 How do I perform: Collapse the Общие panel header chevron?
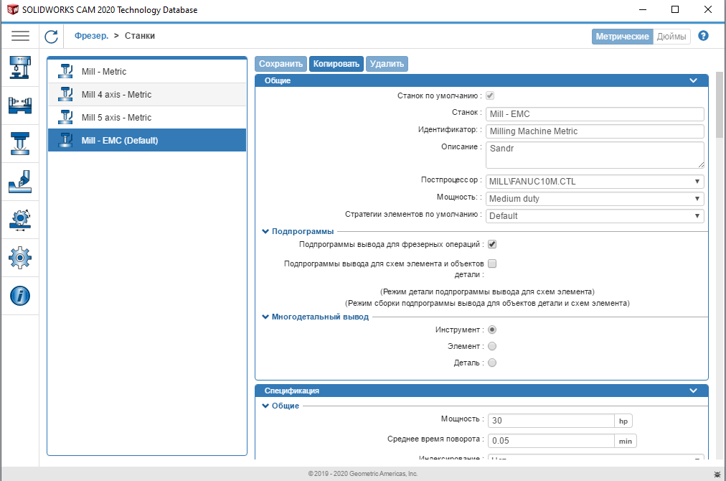693,80
